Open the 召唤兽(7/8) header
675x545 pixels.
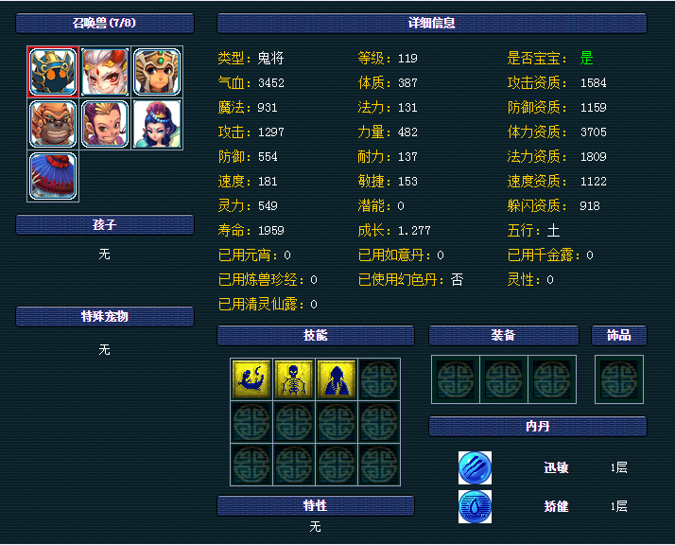(105, 23)
